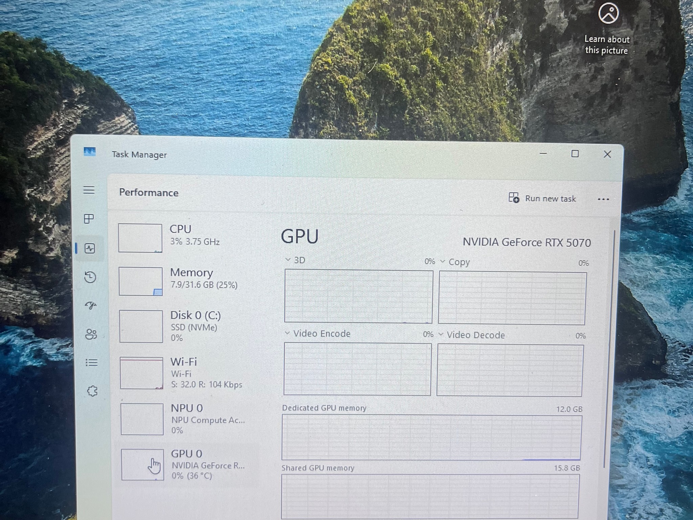Click the Learn about this picture desktop icon
Screen dimensions: 693x520
(608, 28)
